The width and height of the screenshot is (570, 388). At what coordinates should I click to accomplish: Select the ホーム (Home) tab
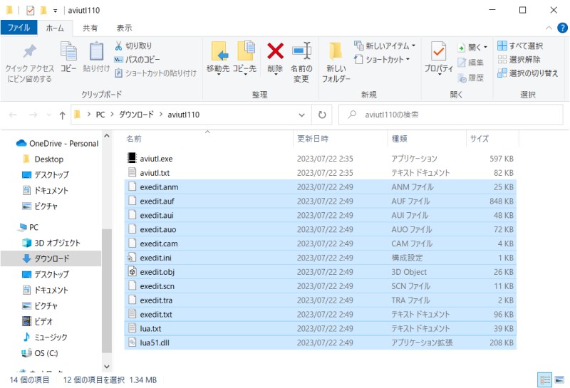(55, 28)
